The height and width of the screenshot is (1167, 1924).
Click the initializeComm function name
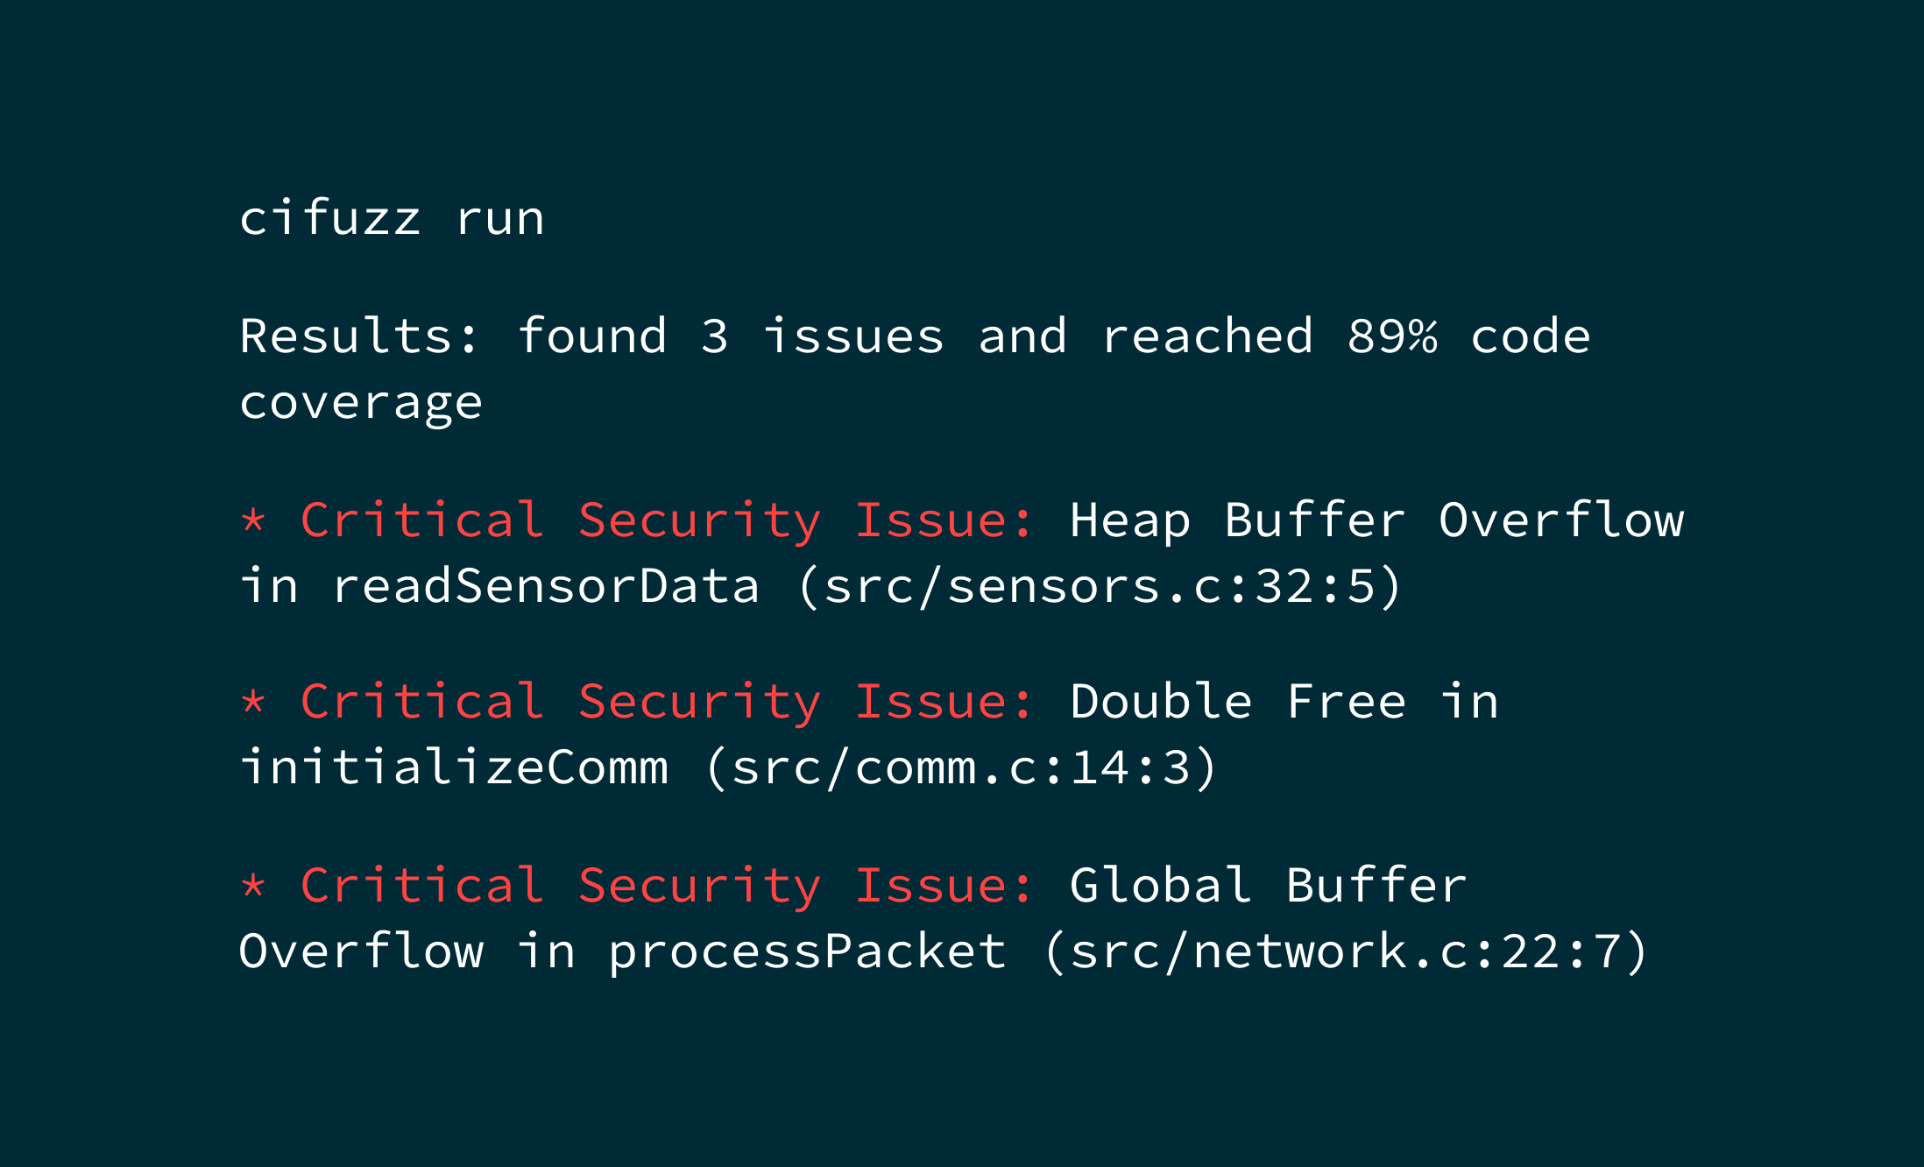click(454, 767)
